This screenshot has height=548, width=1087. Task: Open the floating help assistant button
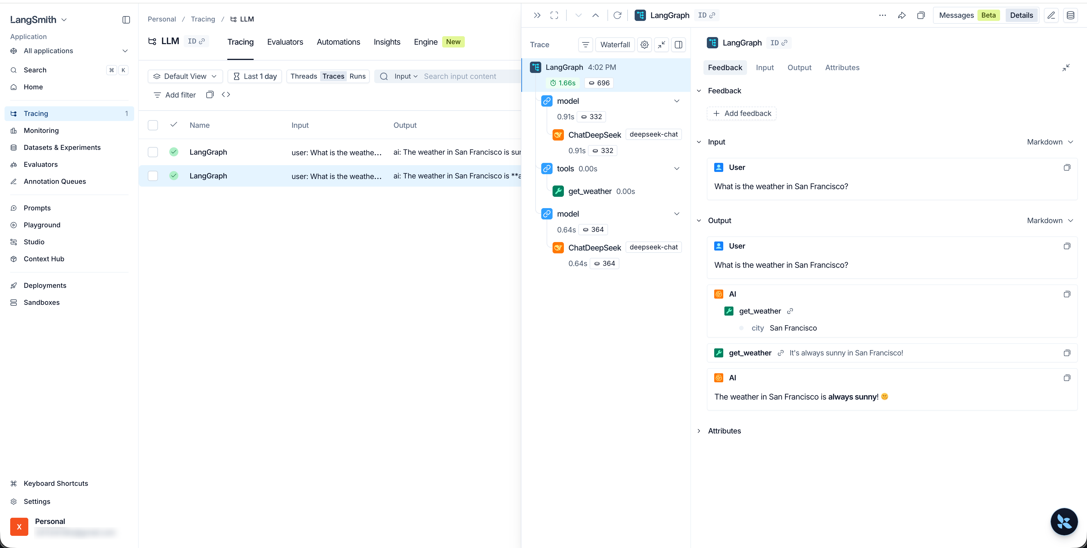click(x=1064, y=521)
